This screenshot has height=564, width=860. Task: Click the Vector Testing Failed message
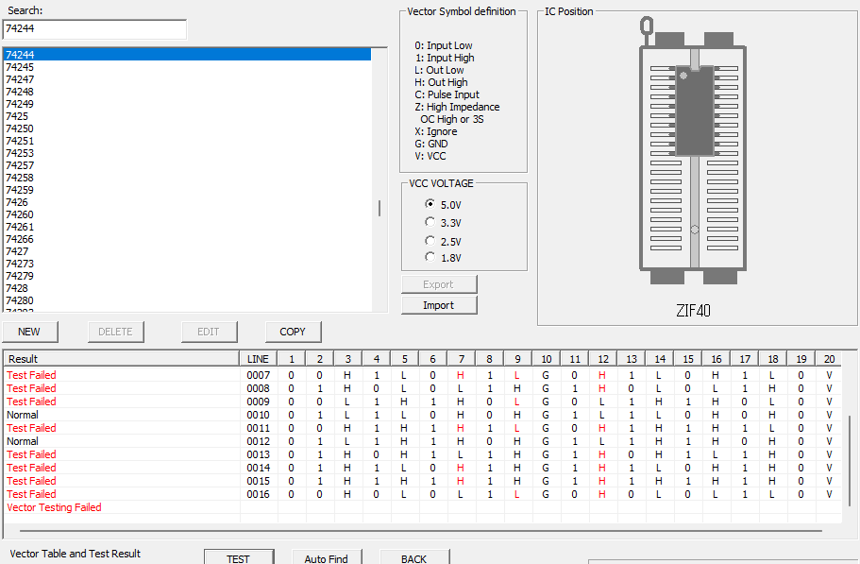(x=54, y=507)
